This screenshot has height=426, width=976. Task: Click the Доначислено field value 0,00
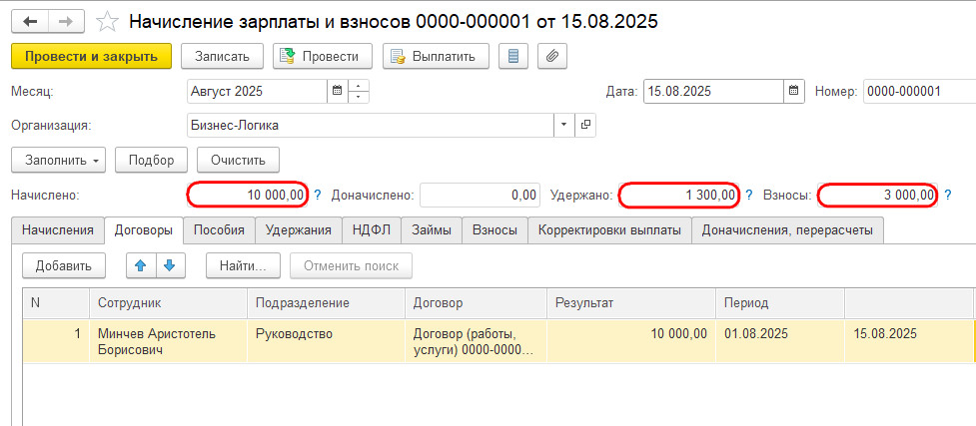pyautogui.click(x=479, y=196)
